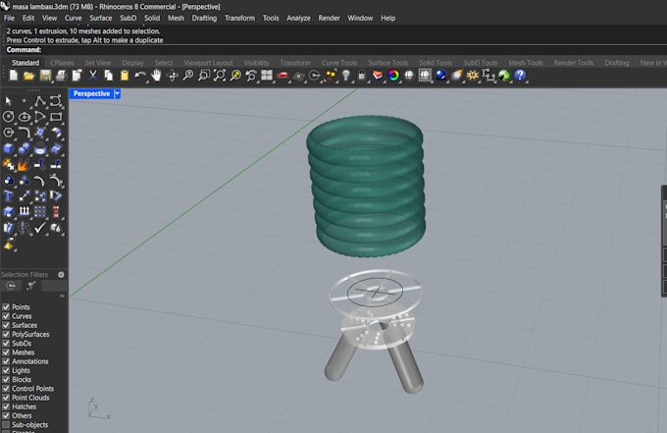Image resolution: width=667 pixels, height=433 pixels.
Task: Select the Circle tool in sidebar
Action: point(8,117)
